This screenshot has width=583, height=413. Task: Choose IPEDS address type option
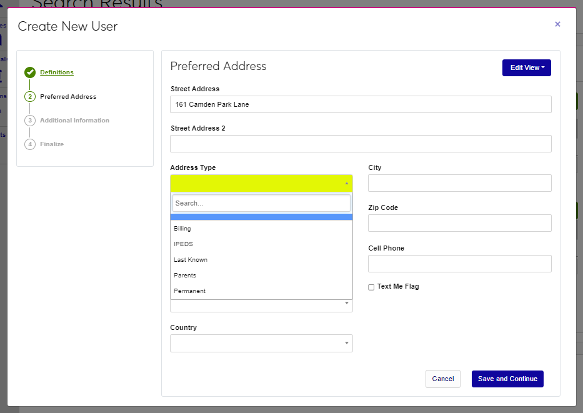click(x=182, y=244)
